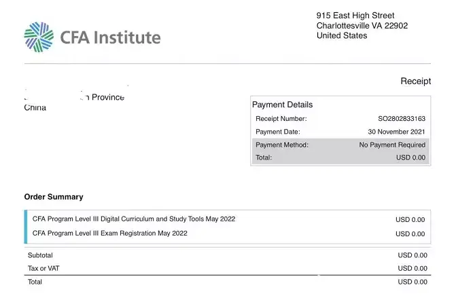Image resolution: width=456 pixels, height=296 pixels.
Task: Click the Payment Details heading
Action: (x=282, y=105)
